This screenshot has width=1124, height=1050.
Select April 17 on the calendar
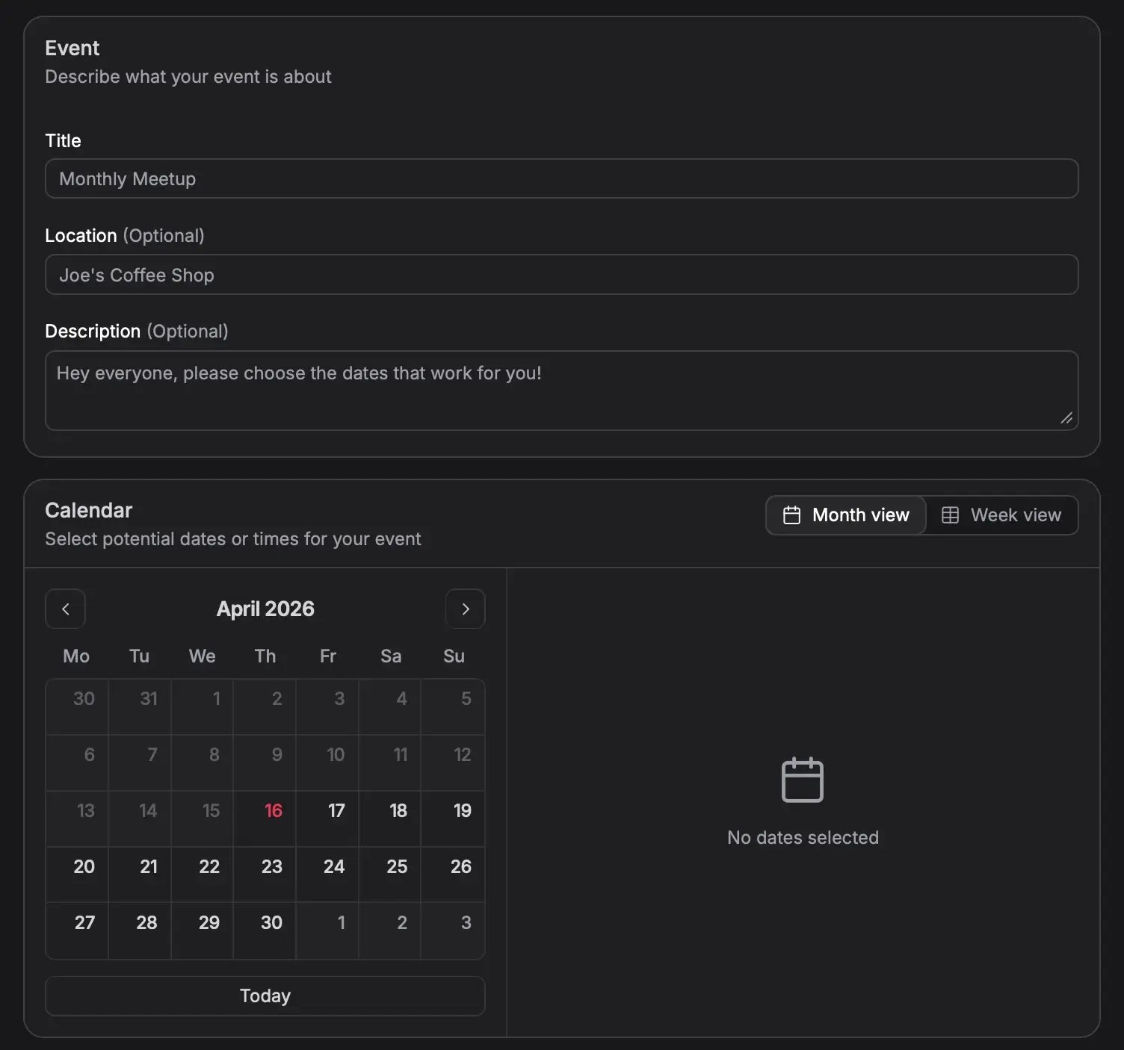[327, 818]
